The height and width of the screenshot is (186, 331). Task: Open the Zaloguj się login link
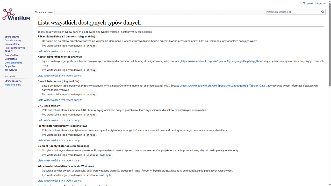click(320, 4)
